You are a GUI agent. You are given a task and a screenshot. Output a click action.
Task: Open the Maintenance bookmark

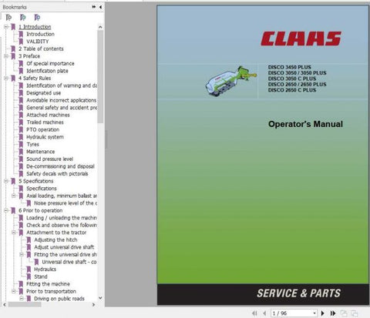[x=41, y=152]
